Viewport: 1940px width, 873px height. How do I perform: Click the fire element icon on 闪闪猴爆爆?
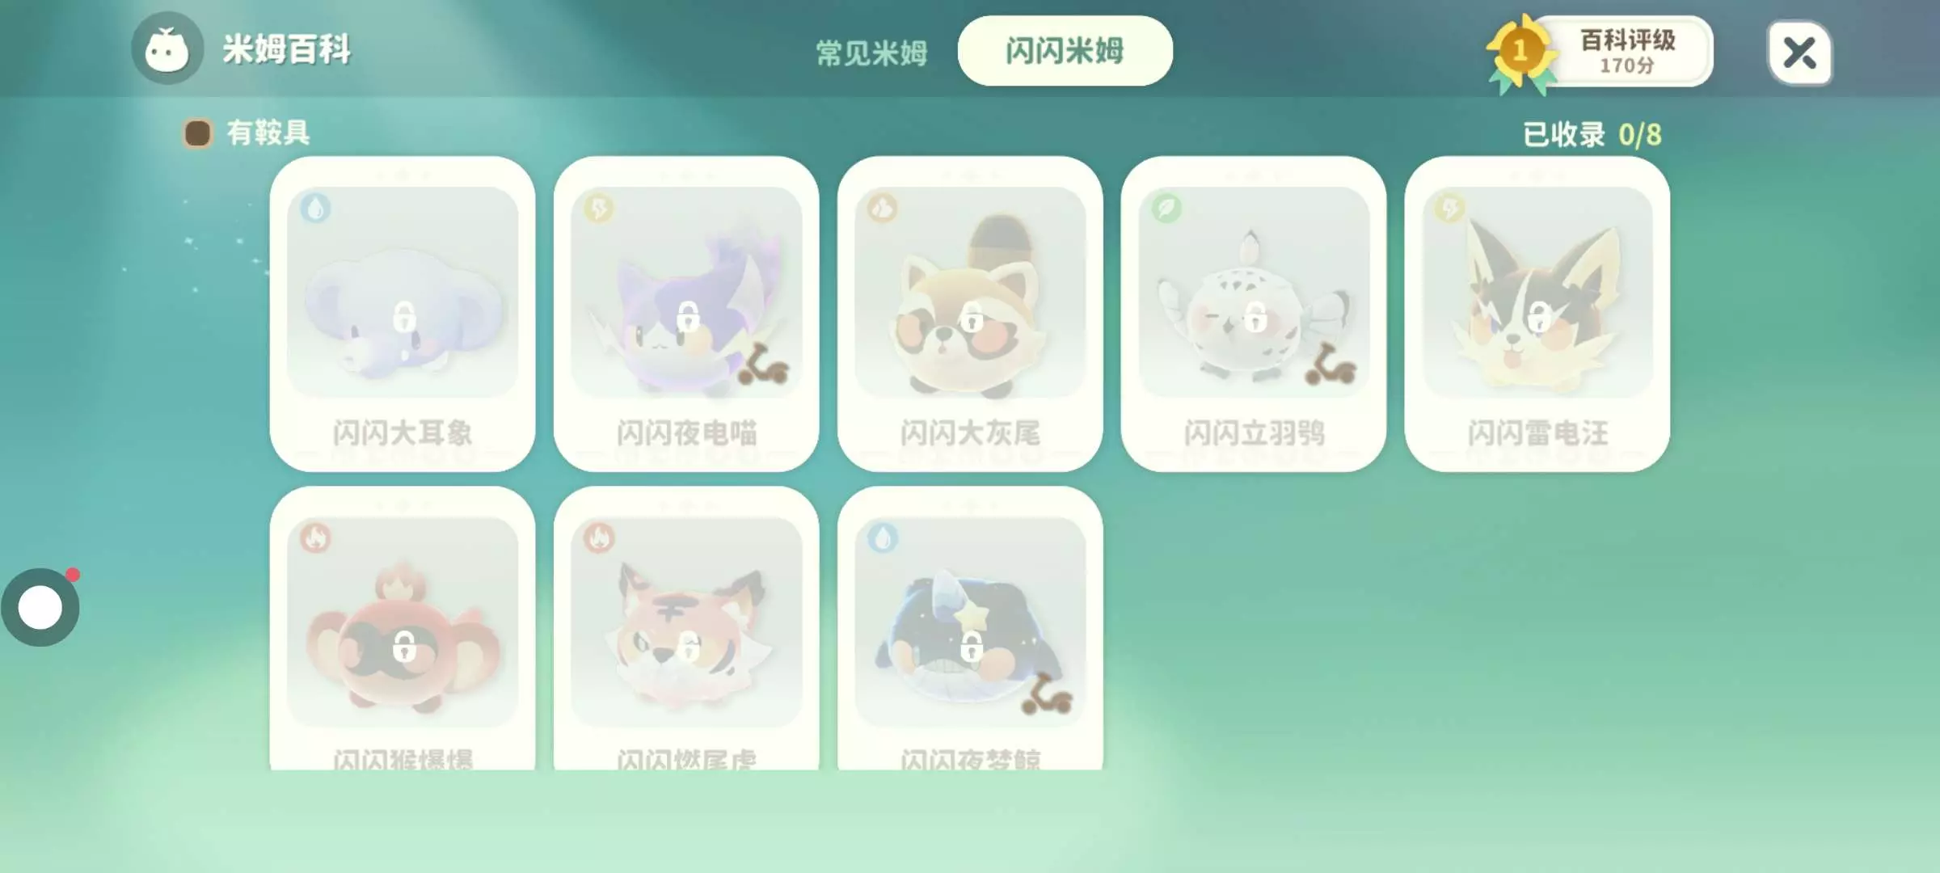(x=315, y=538)
